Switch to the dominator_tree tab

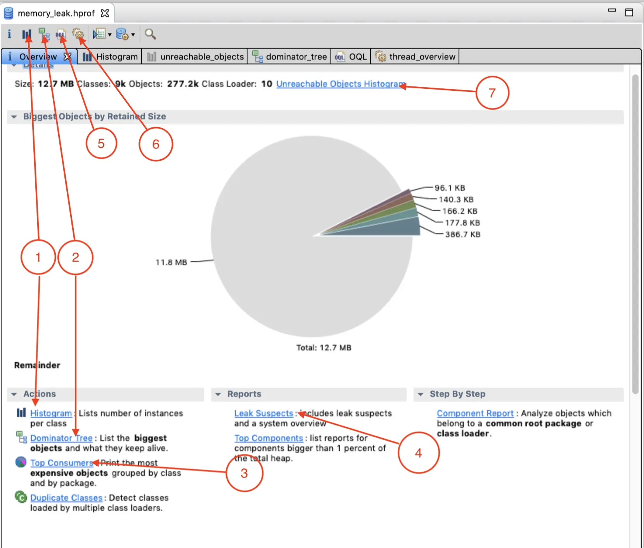coord(289,57)
